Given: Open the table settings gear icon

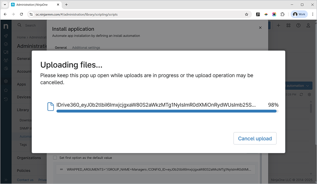Looking at the screenshot, I should click(309, 94).
